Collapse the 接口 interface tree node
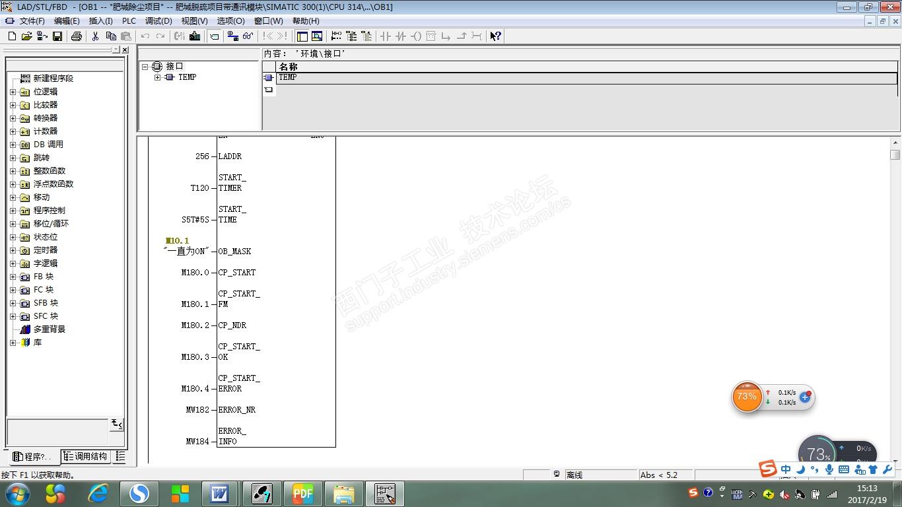Viewport: 902px width, 507px height. coord(145,67)
